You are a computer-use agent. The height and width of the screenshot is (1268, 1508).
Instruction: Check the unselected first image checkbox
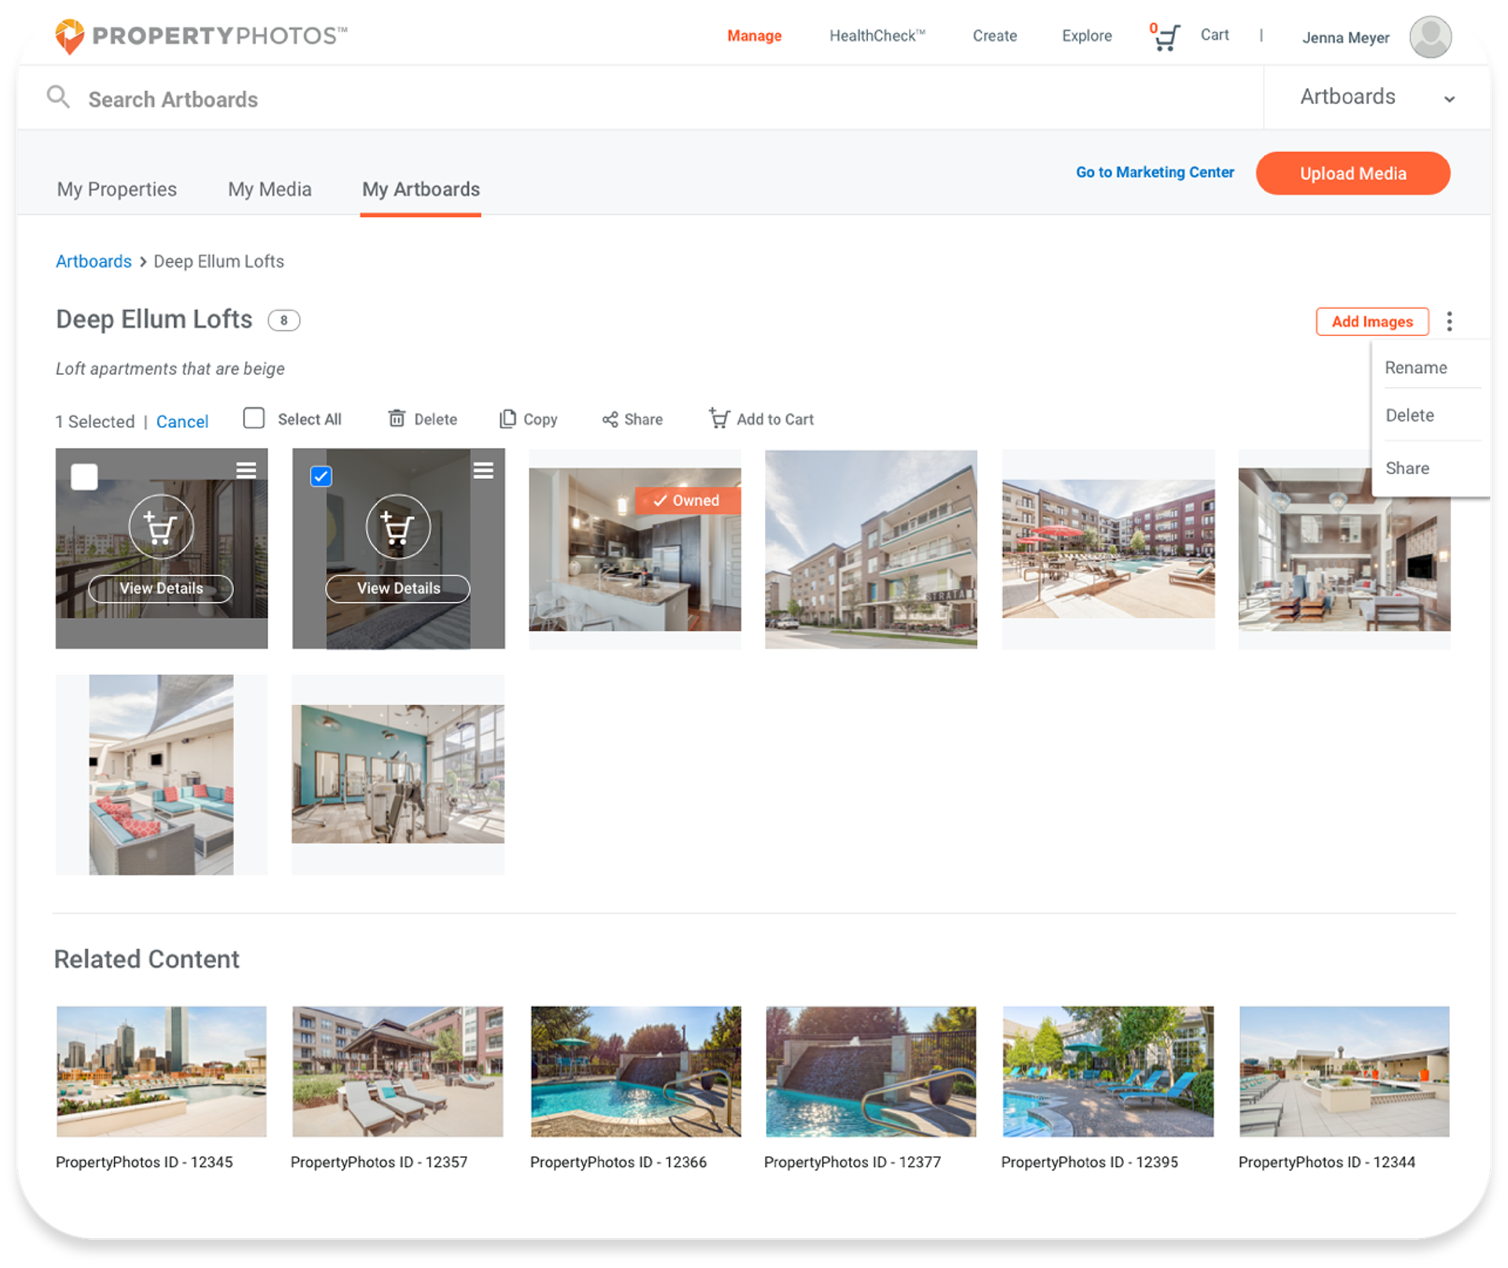click(84, 477)
